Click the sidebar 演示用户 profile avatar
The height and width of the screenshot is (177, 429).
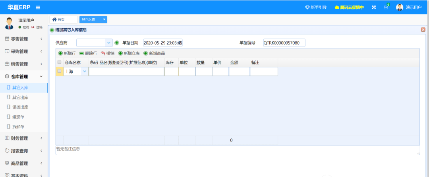coord(9,23)
